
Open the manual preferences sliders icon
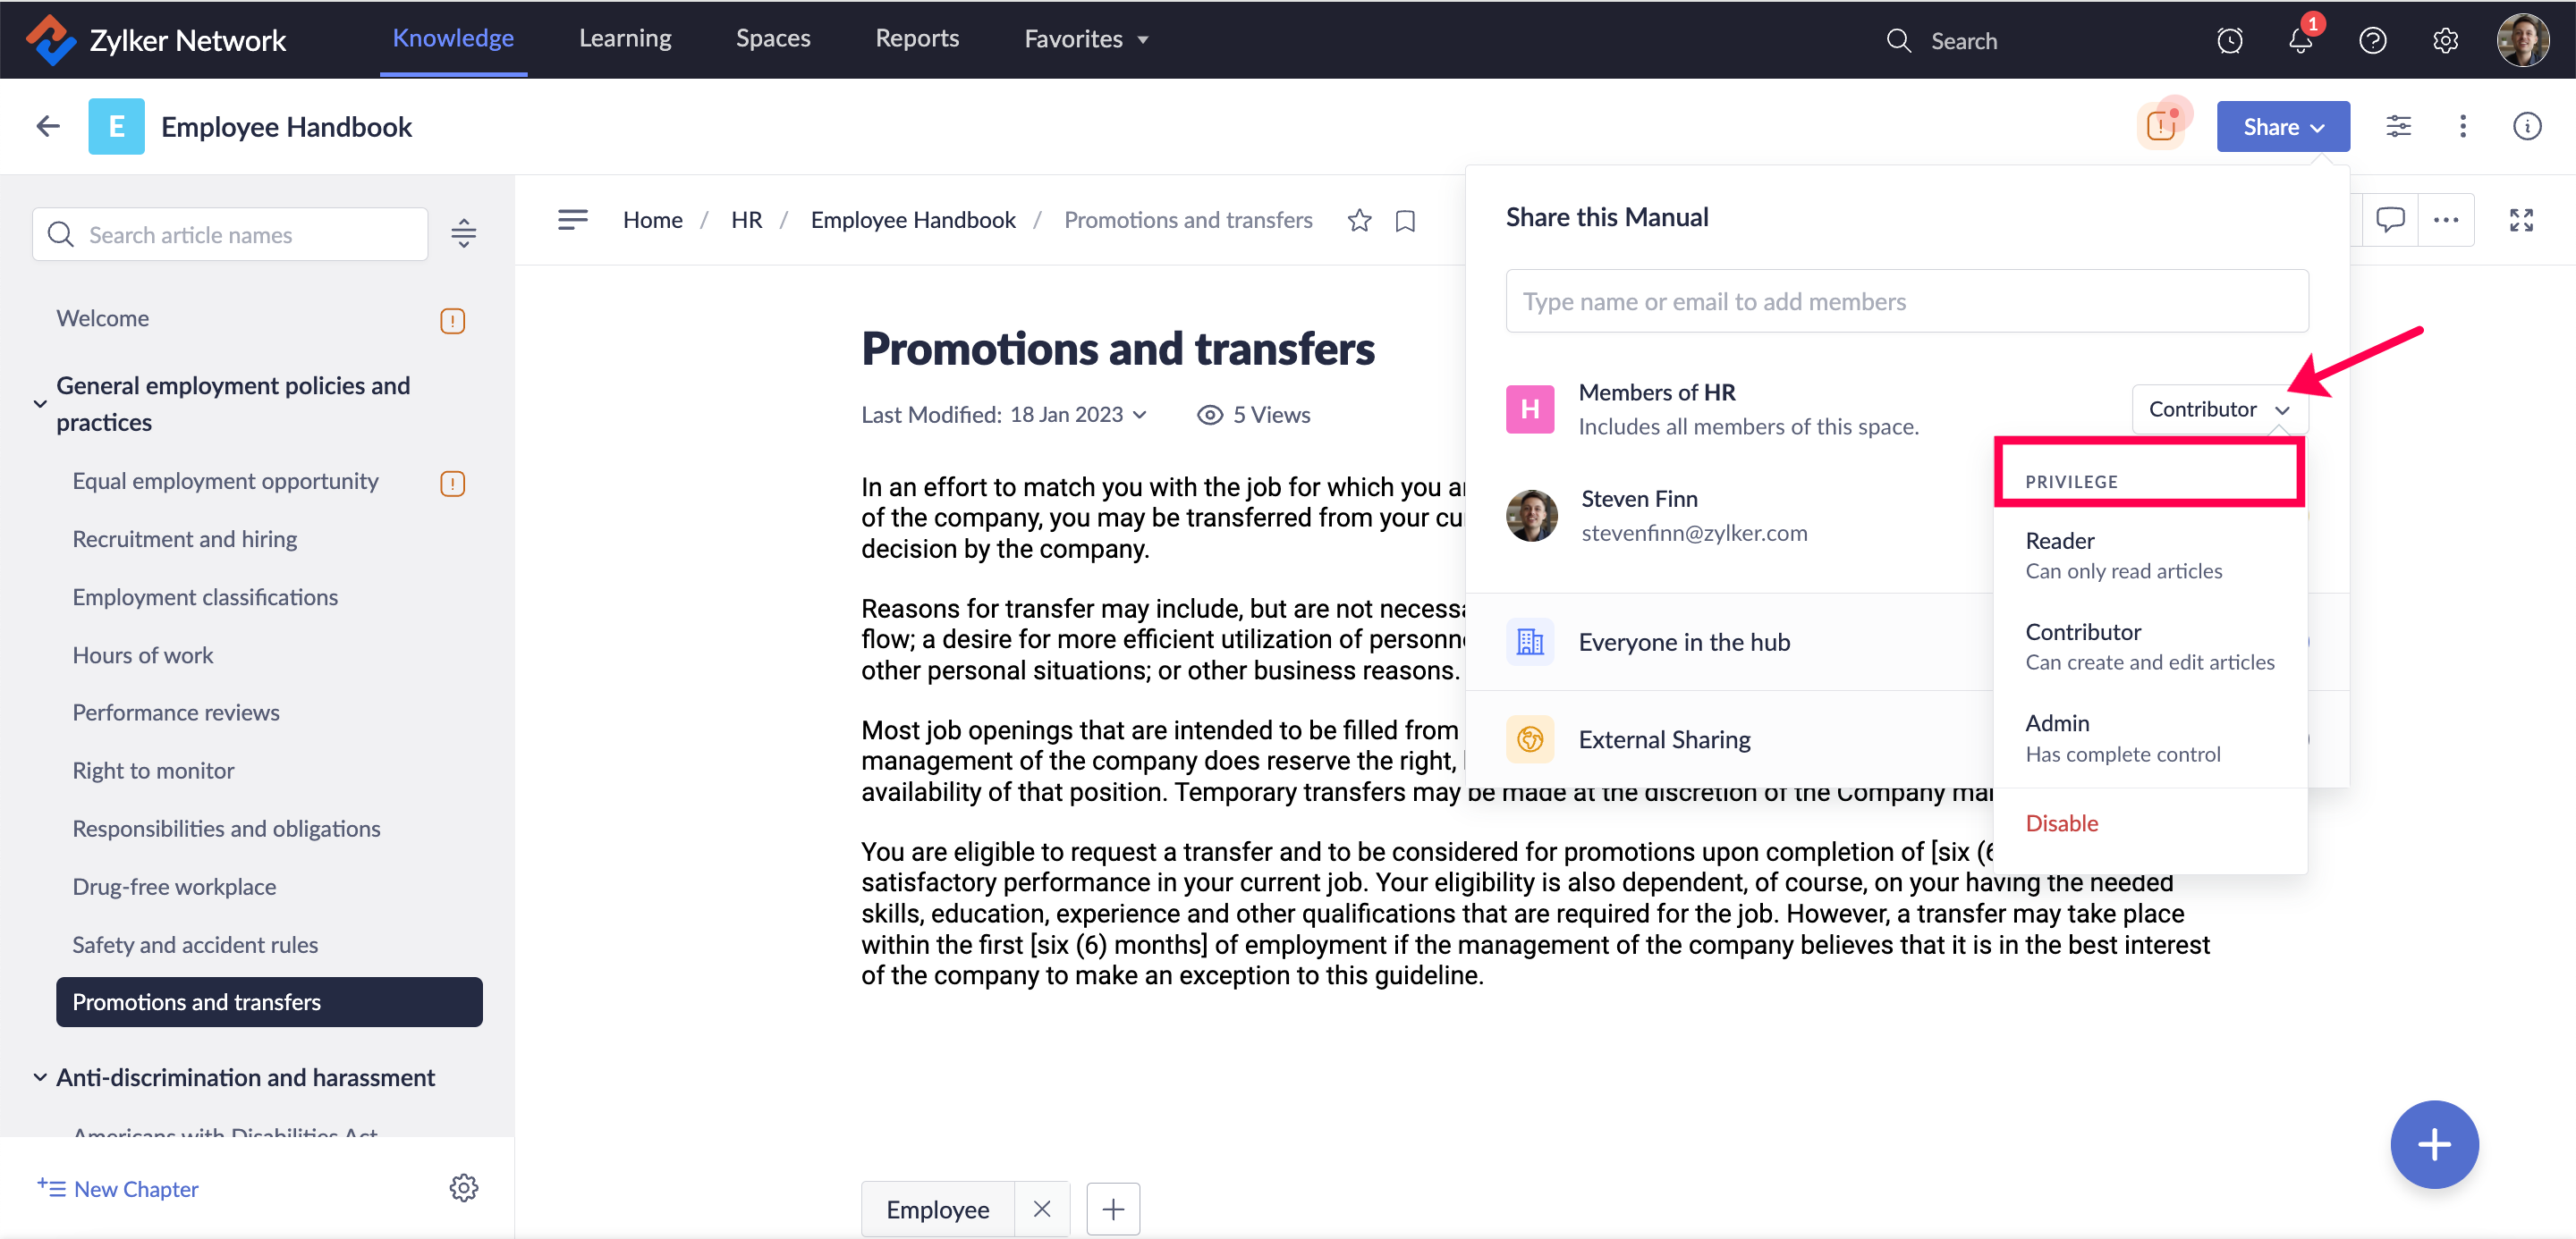[2398, 126]
